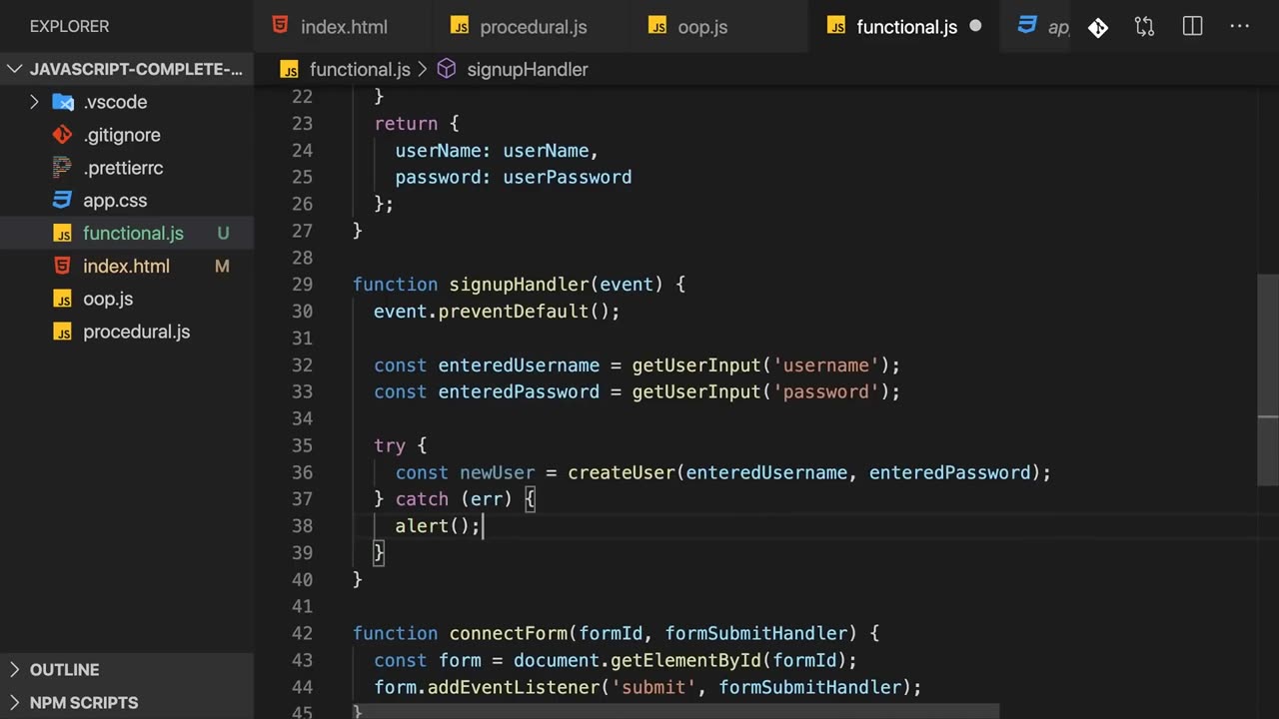The width and height of the screenshot is (1279, 719).
Task: Click line number 42 in the gutter
Action: click(x=302, y=633)
